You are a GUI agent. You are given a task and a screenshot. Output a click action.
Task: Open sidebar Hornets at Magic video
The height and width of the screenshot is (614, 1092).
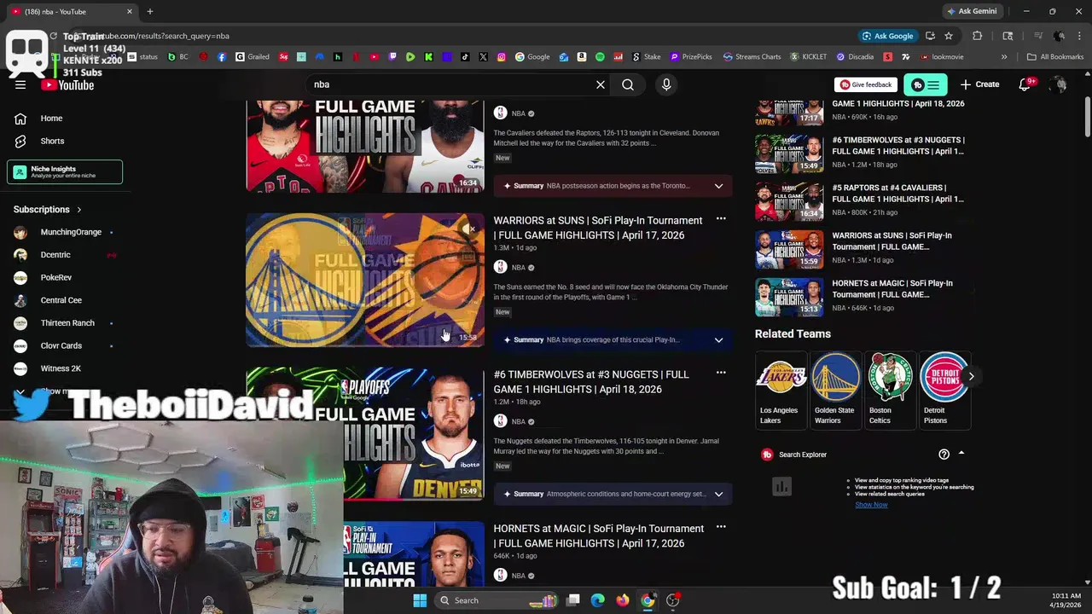(x=863, y=297)
